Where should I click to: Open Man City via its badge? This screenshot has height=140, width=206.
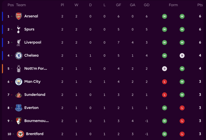[x=19, y=81]
